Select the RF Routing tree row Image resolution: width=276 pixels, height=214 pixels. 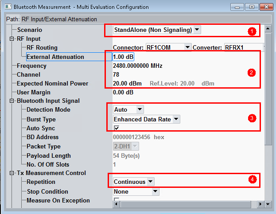click(x=42, y=47)
